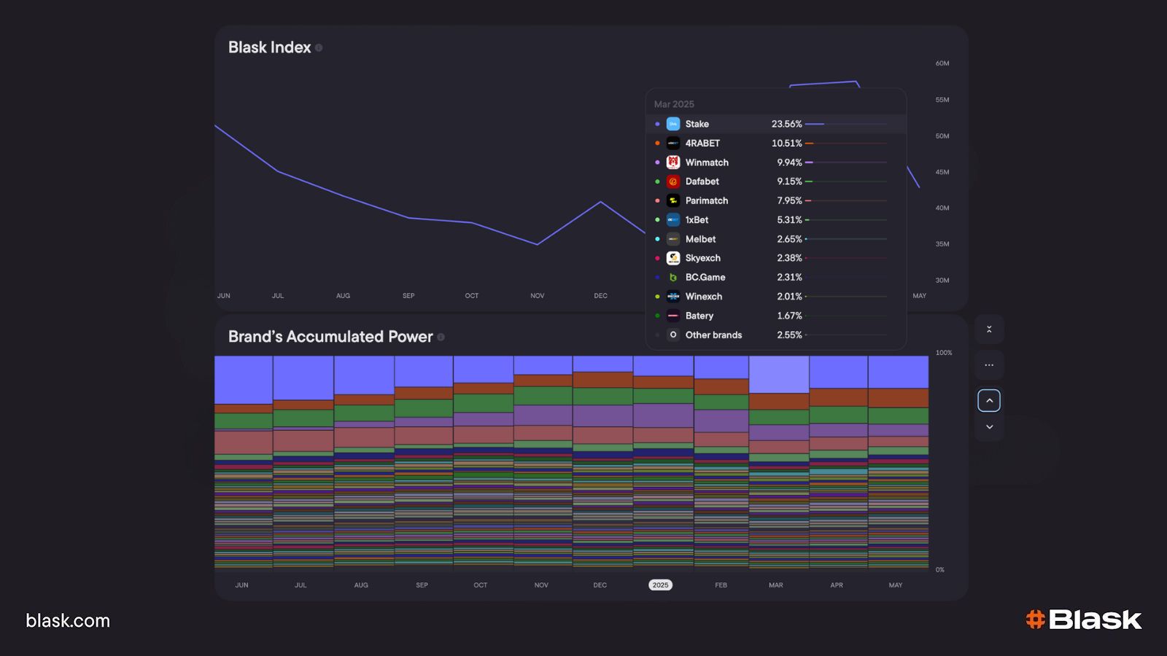1167x656 pixels.
Task: Click the MAR stacked bar column
Action: point(779,461)
